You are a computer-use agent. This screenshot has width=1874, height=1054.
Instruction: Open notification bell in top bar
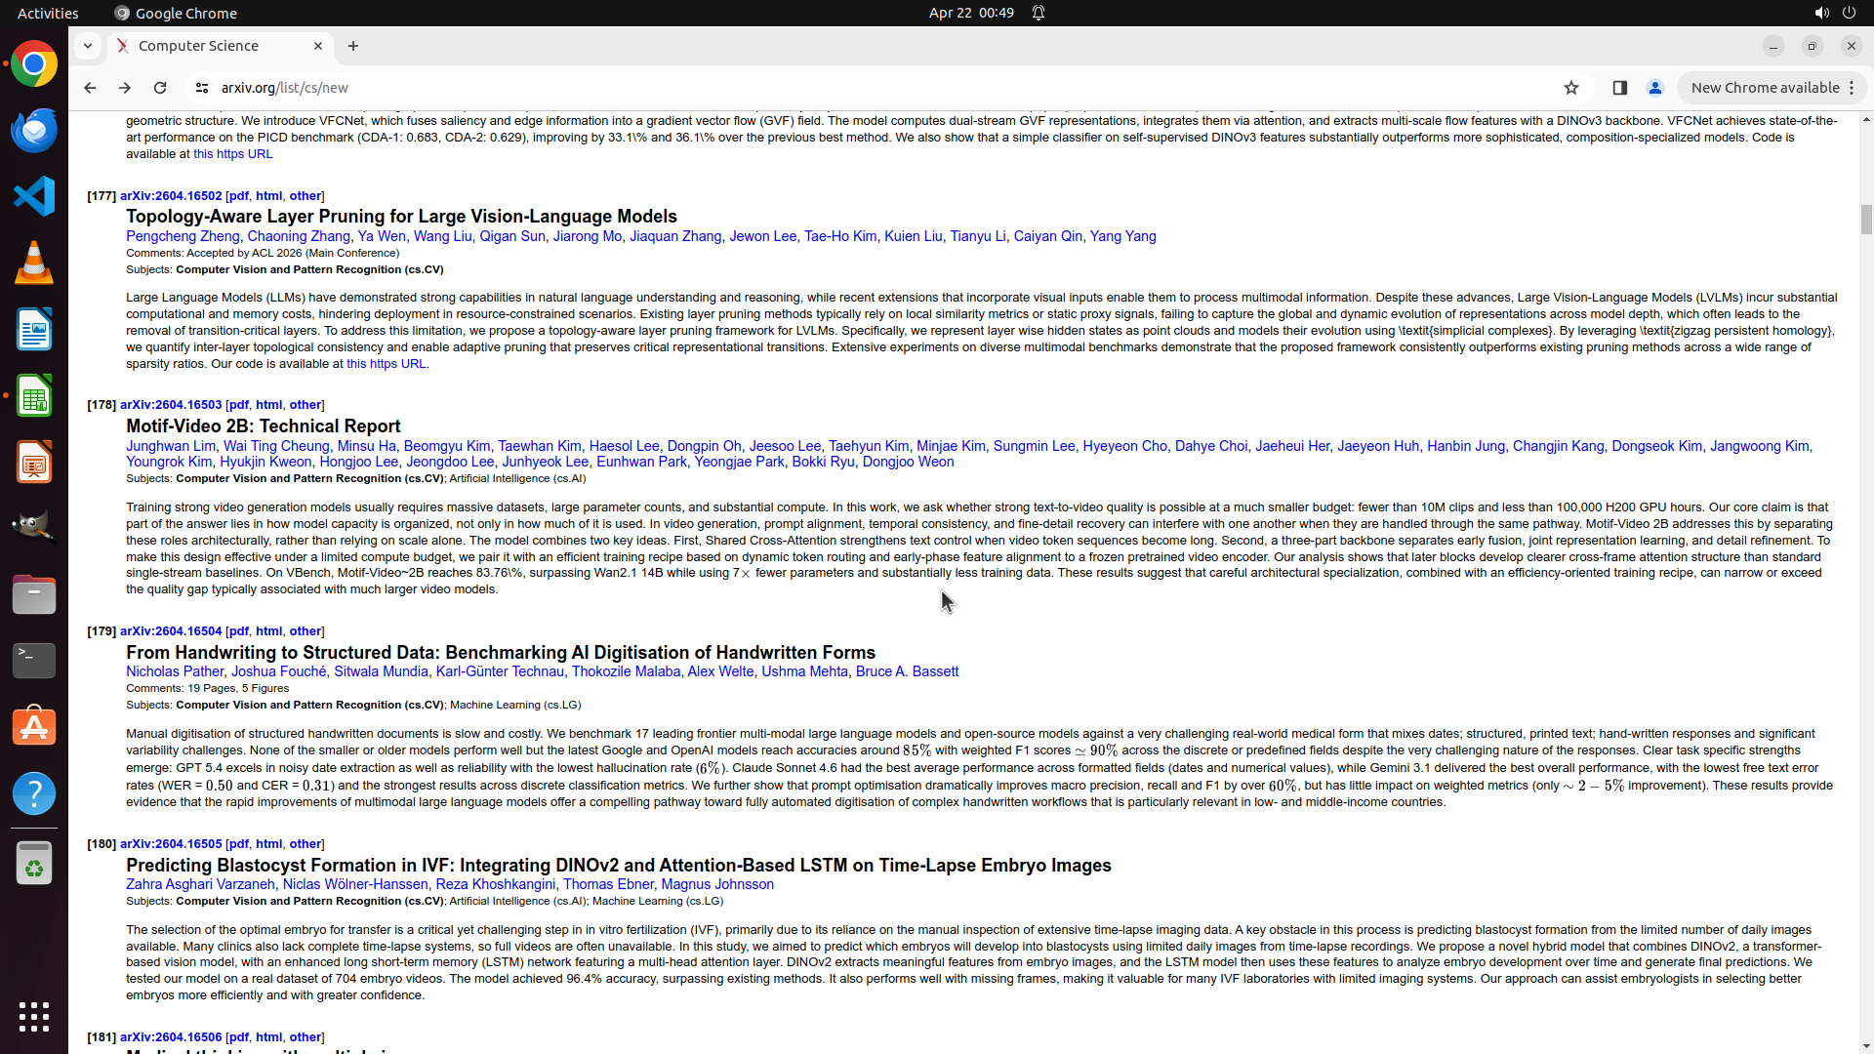click(1039, 13)
